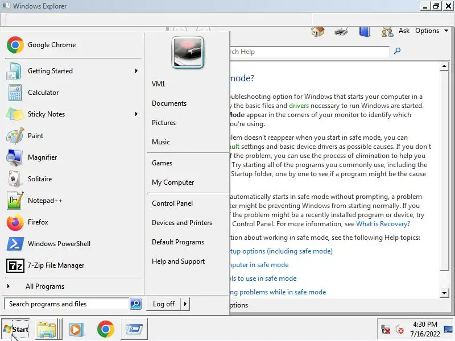Click the Help scrollbar down arrow
Viewport: 455px width, 341px height.
(x=444, y=293)
